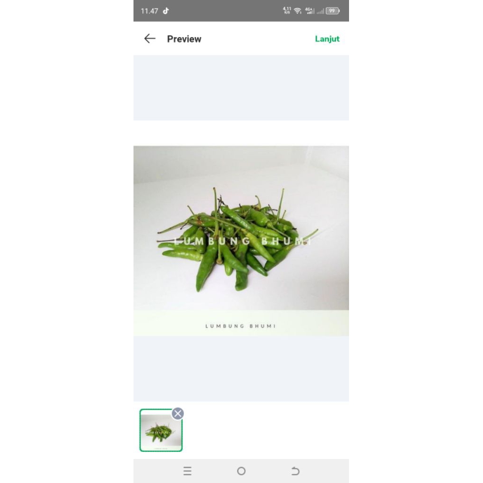Viewport: 483px width, 483px height.
Task: Tap the 4G+ signal strength icon
Action: (309, 11)
